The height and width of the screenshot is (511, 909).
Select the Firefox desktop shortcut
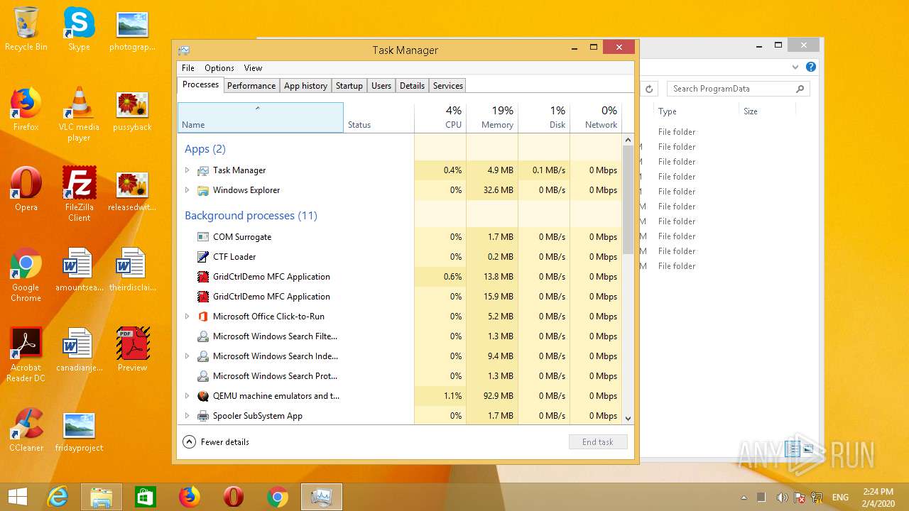tap(26, 109)
